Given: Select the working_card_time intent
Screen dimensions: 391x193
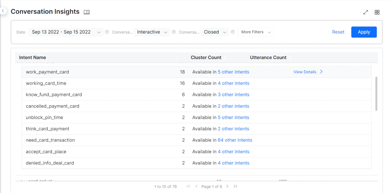Looking at the screenshot, I should coord(46,83).
